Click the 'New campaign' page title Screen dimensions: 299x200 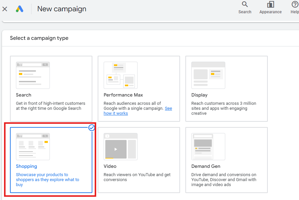click(x=62, y=9)
